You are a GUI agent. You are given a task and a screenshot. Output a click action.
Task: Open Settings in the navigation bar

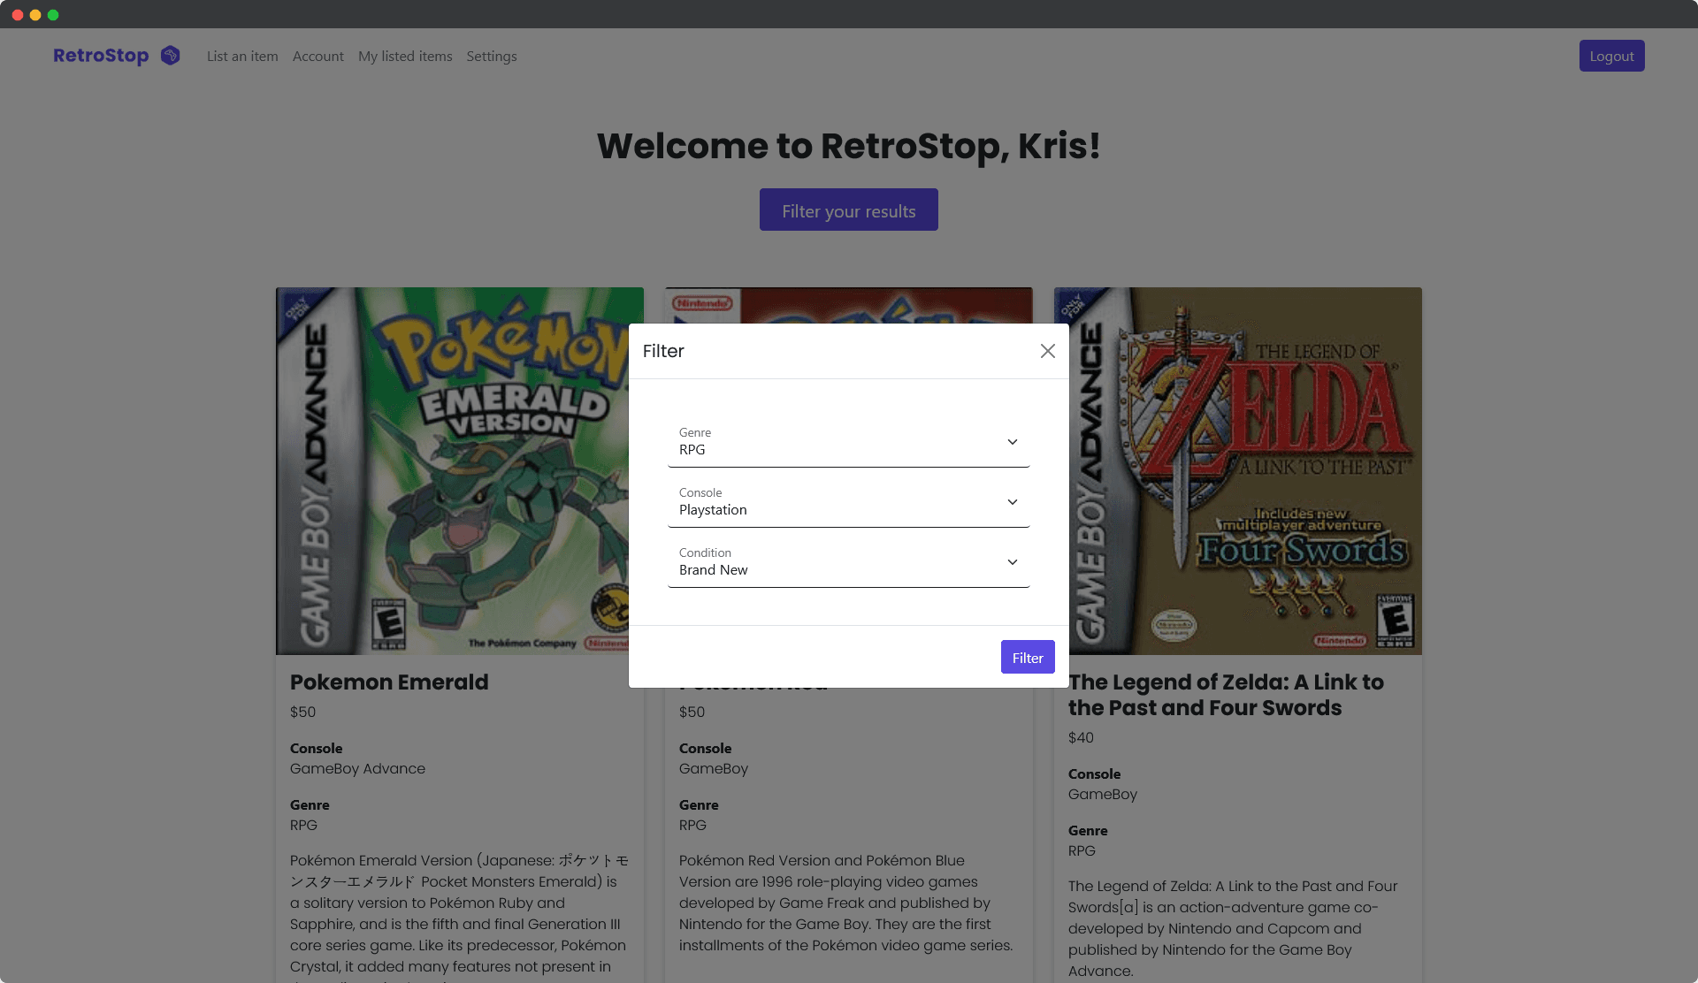coord(492,56)
